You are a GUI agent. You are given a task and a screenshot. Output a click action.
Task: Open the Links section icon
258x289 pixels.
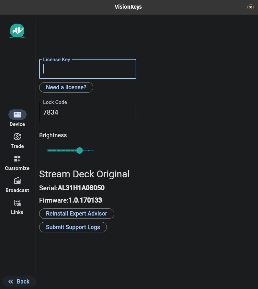click(17, 203)
